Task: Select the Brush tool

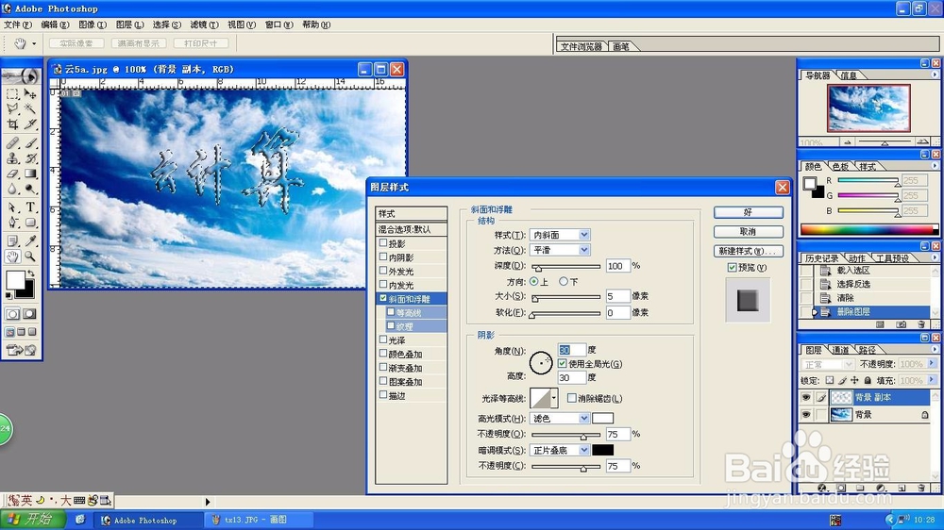Action: (30, 143)
